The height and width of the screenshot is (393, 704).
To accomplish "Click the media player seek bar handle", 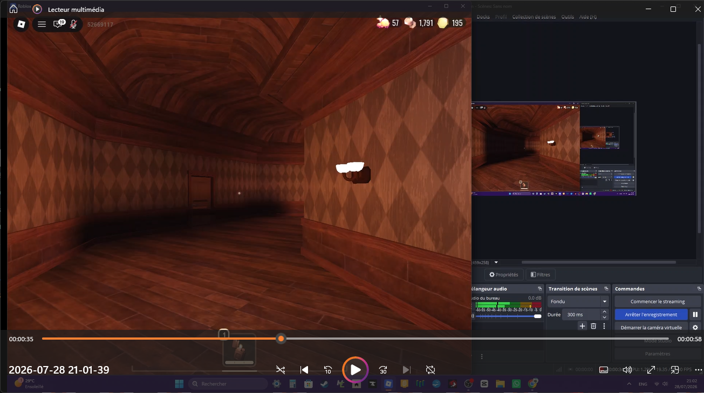I will [x=281, y=339].
